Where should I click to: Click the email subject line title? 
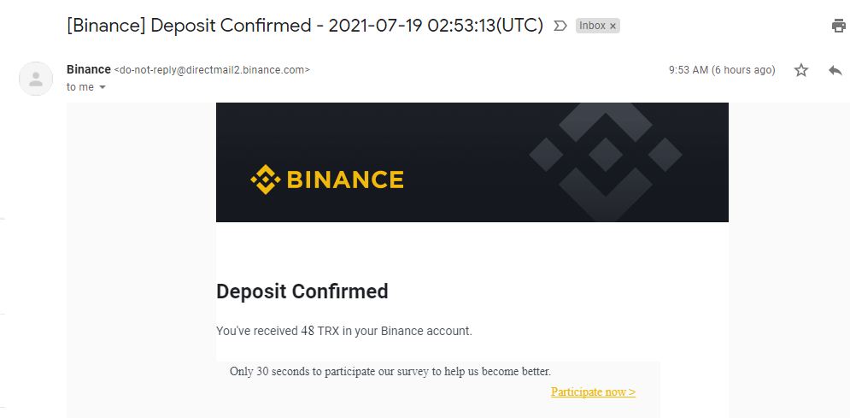click(x=305, y=26)
